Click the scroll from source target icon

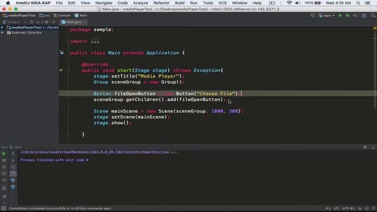coord(31,22)
